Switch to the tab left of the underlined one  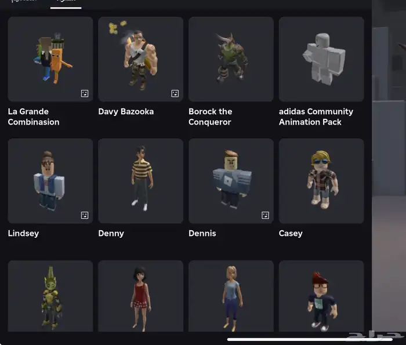click(24, 2)
